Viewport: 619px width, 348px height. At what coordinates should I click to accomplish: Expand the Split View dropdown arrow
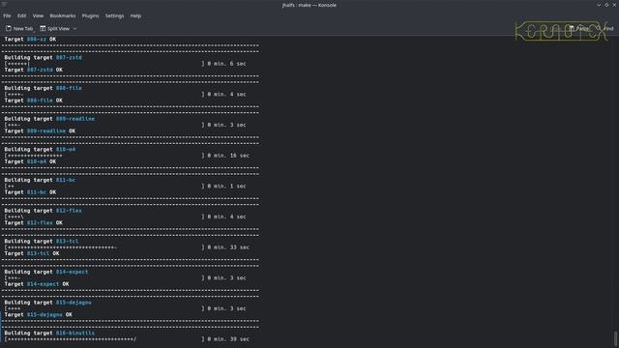tap(74, 28)
